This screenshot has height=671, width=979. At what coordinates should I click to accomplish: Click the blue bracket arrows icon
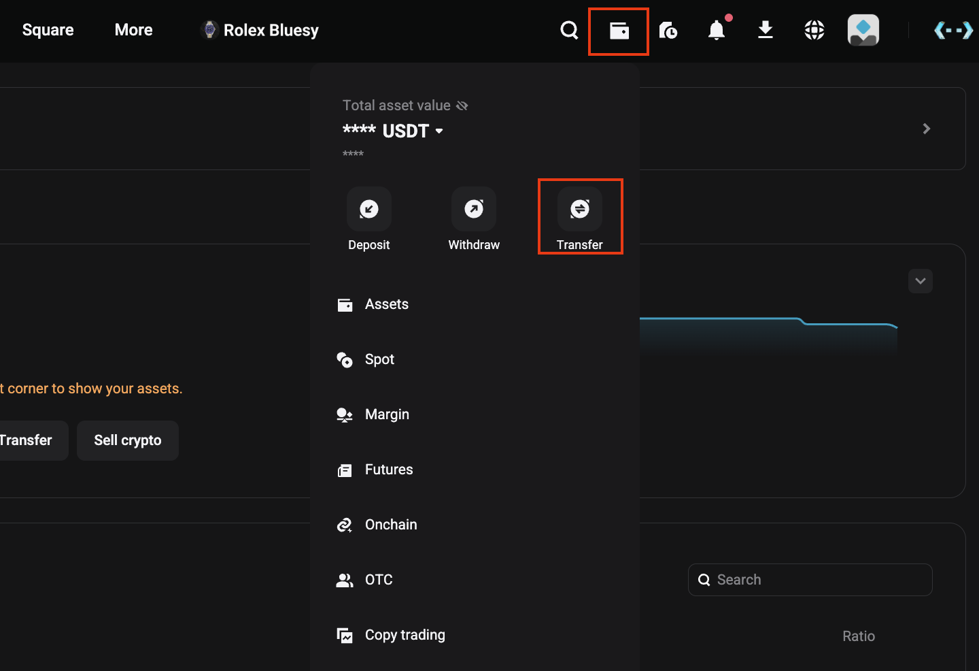click(954, 30)
